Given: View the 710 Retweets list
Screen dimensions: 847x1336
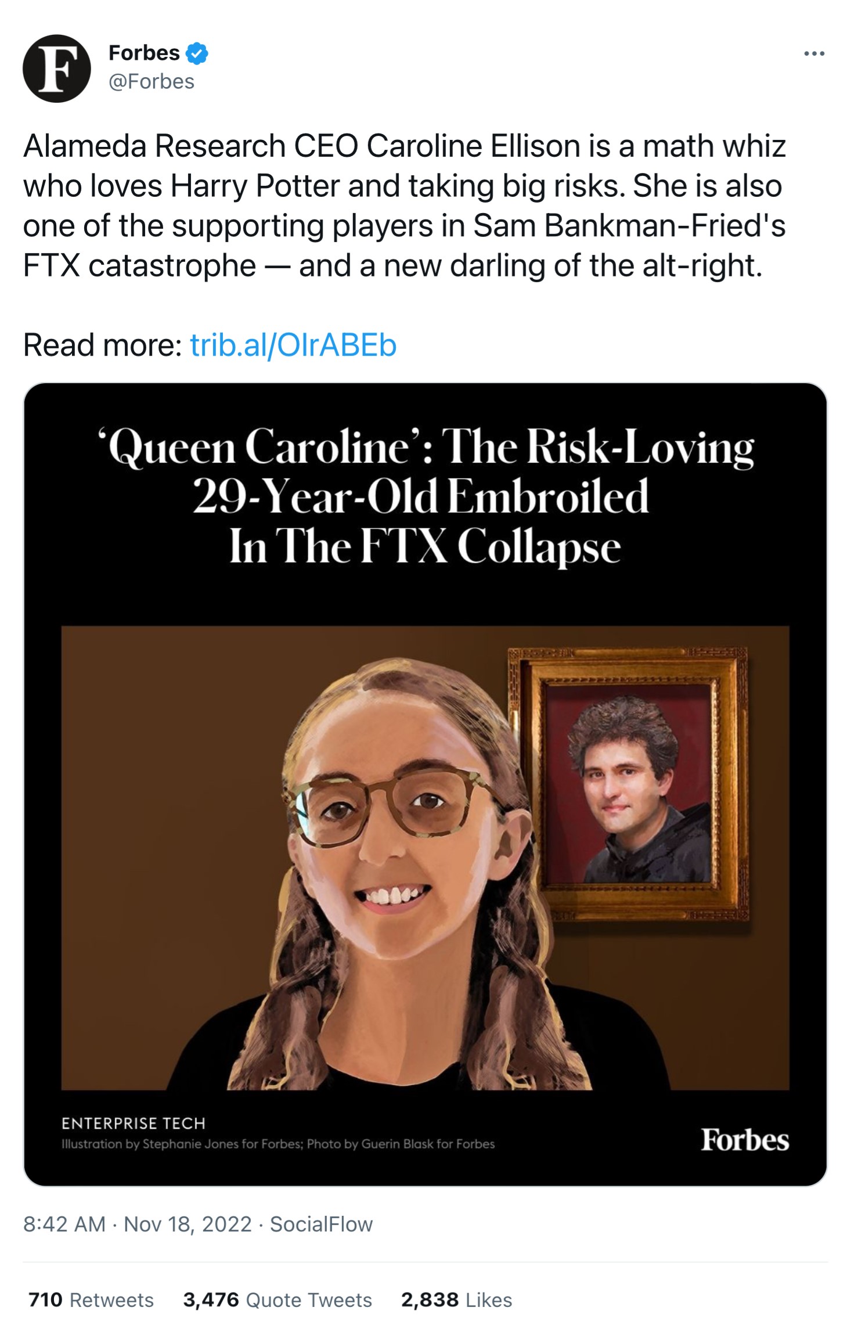Looking at the screenshot, I should 91,1299.
